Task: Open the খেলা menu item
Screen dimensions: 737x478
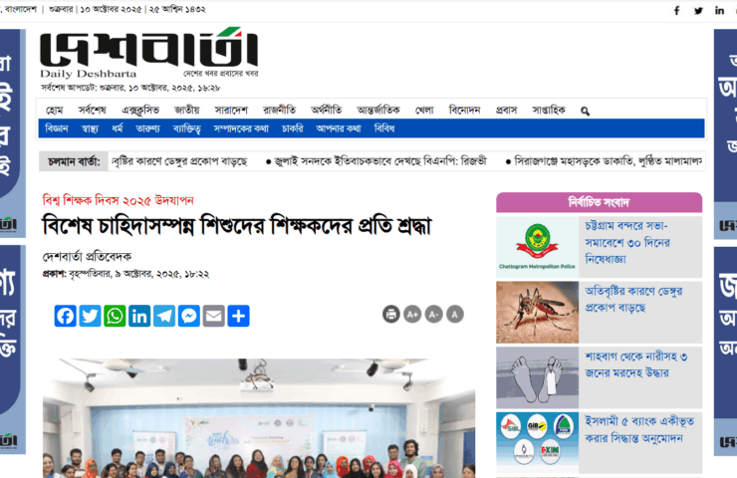Action: tap(424, 110)
